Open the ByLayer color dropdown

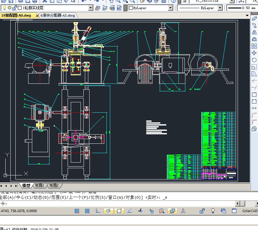tap(171, 8)
